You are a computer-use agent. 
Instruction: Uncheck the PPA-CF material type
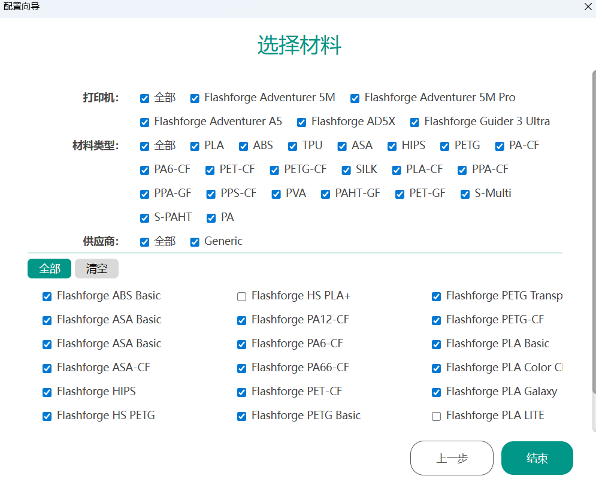pyautogui.click(x=462, y=170)
